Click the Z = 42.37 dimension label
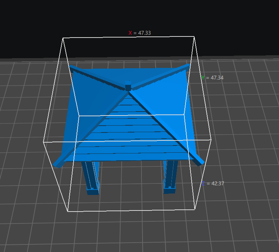 (x=213, y=183)
